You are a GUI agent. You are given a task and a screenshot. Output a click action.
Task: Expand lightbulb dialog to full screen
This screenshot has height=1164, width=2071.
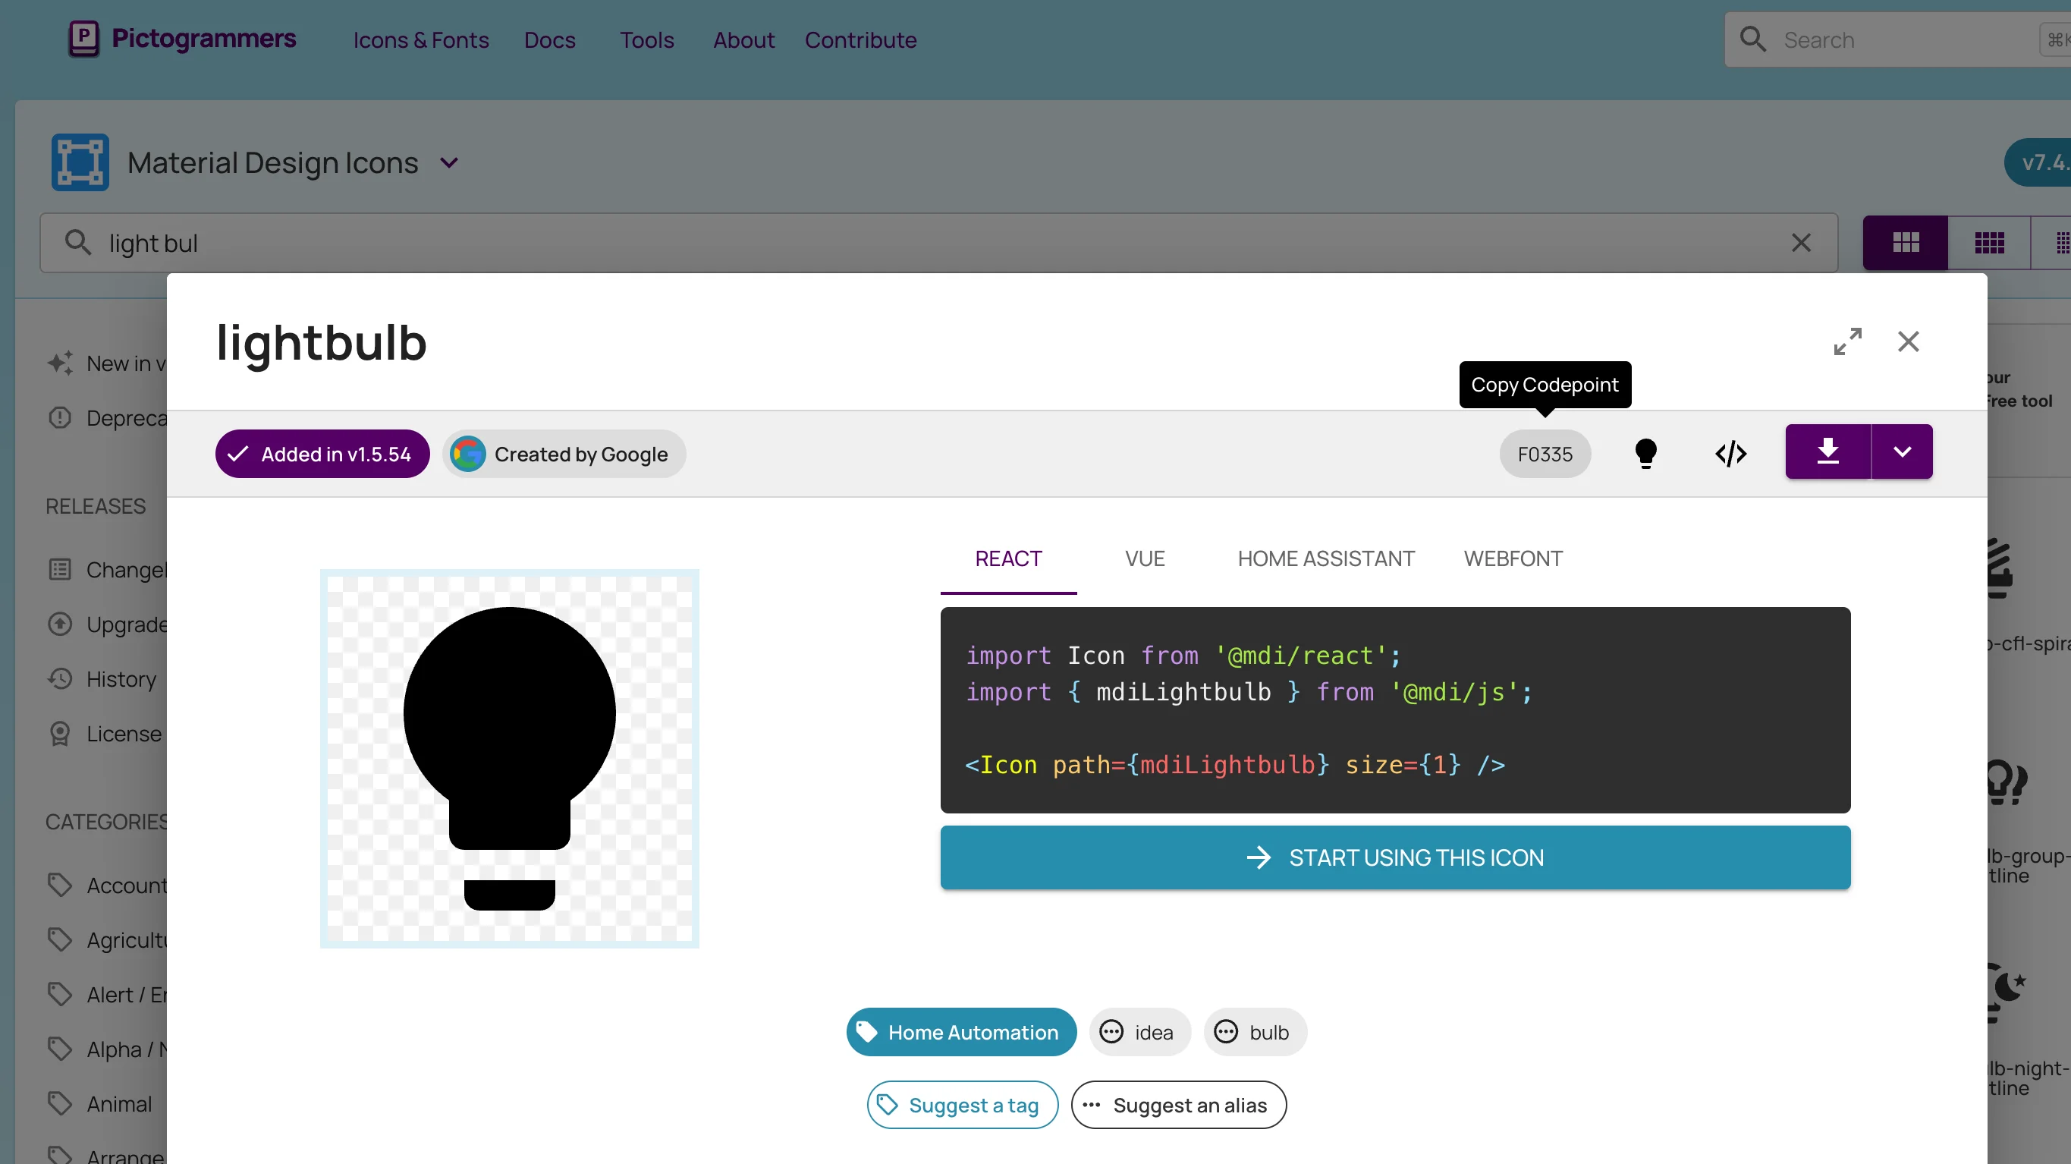(x=1846, y=342)
